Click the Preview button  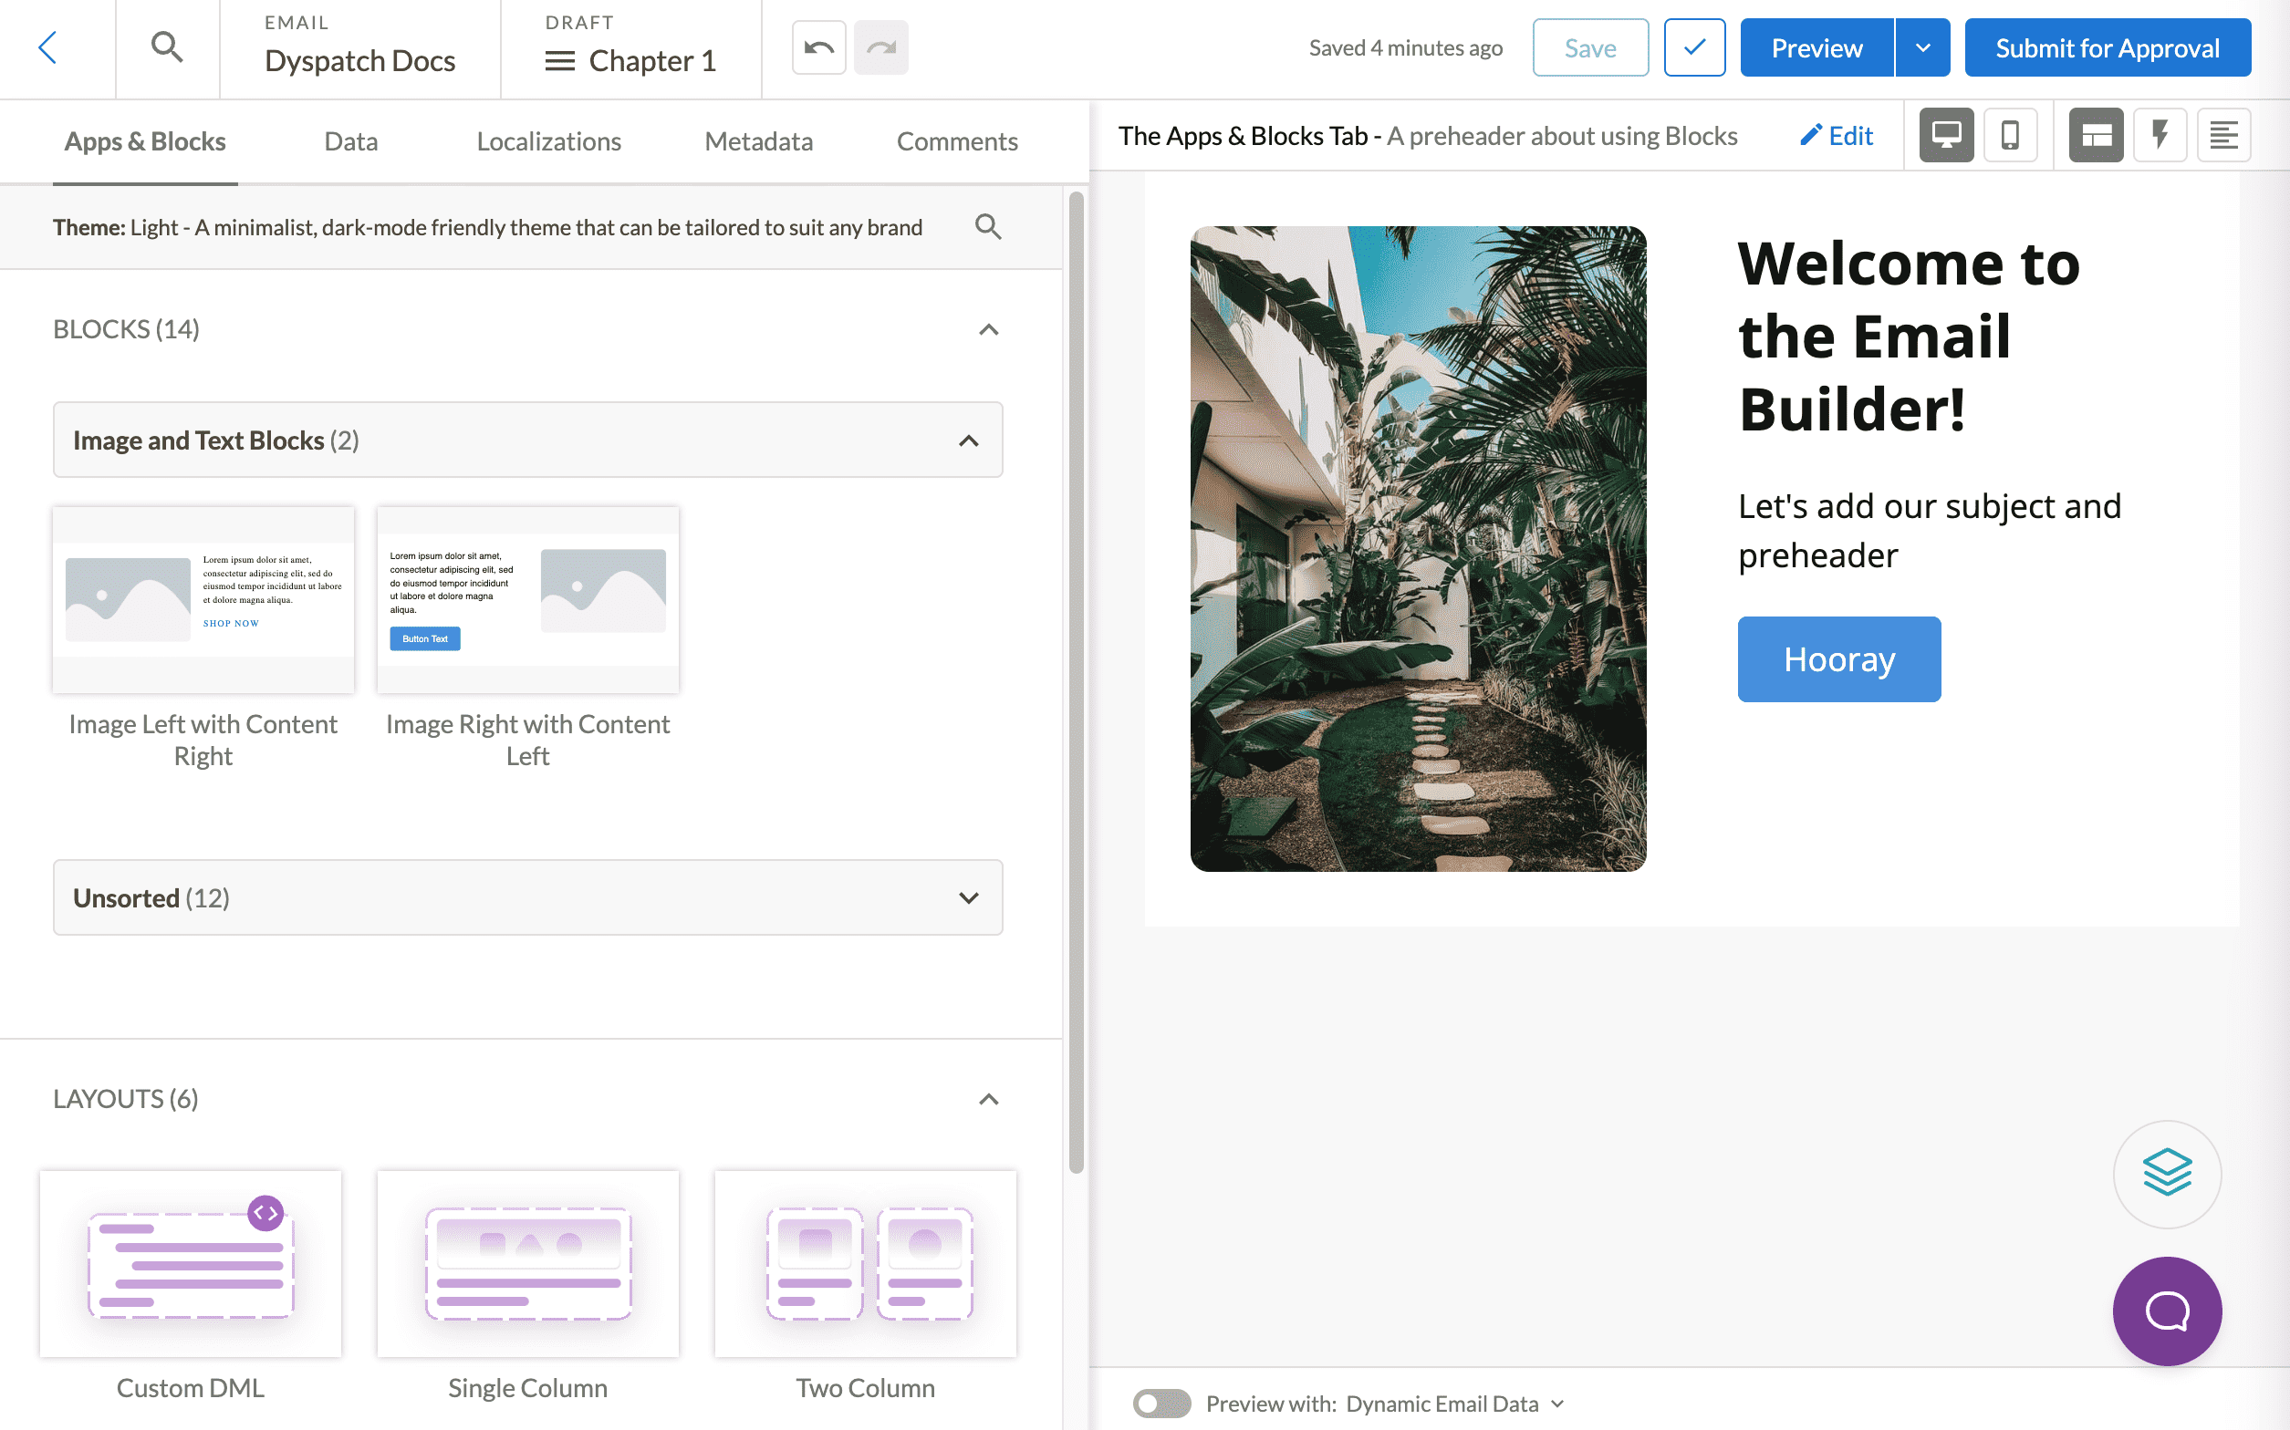click(x=1817, y=47)
